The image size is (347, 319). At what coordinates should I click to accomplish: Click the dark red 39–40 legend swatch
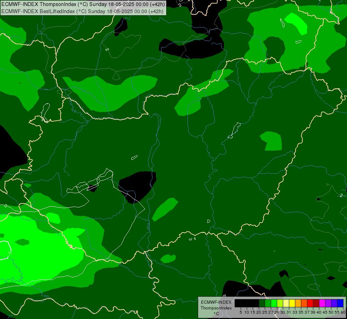pos(316,303)
